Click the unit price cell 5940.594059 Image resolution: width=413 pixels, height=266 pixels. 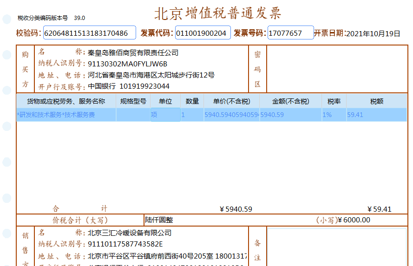tap(232, 115)
